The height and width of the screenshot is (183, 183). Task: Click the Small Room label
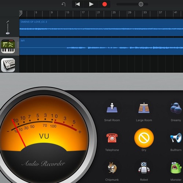coord(112,120)
